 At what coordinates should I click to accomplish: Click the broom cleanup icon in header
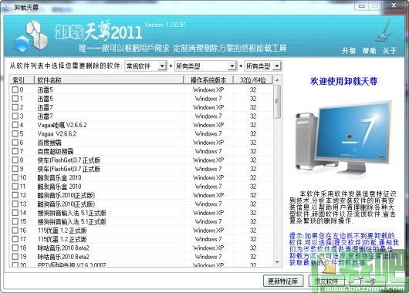pyautogui.click(x=384, y=32)
